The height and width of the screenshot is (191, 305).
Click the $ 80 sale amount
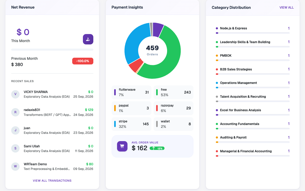pos(90,164)
